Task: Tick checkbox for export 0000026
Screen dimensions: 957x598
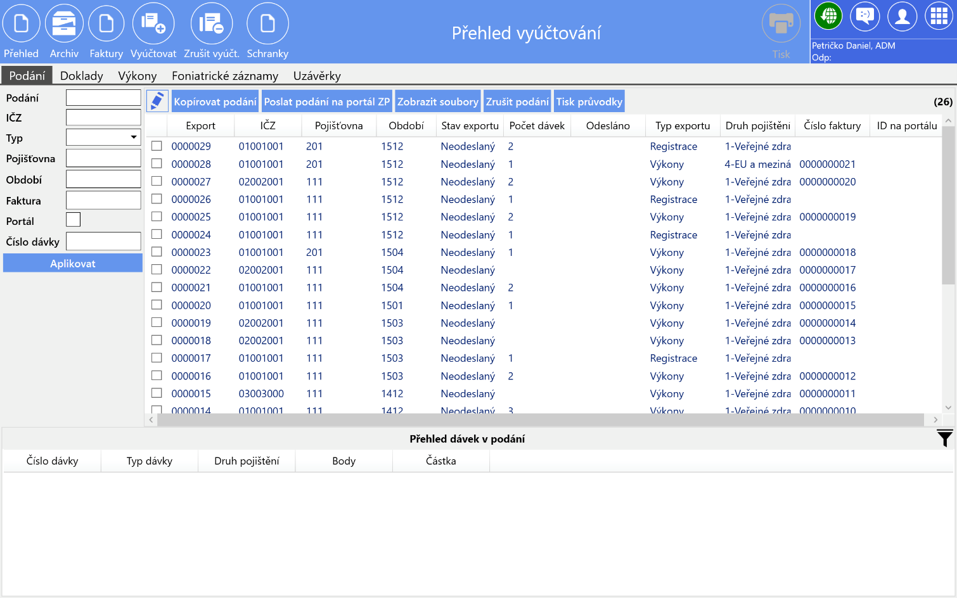Action: click(x=157, y=199)
